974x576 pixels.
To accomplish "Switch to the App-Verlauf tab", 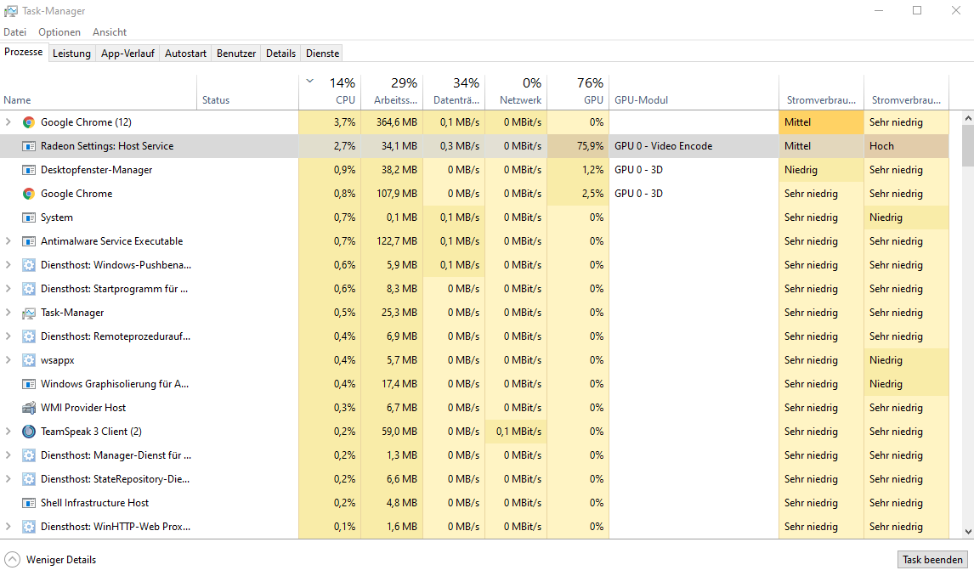I will pyautogui.click(x=127, y=54).
